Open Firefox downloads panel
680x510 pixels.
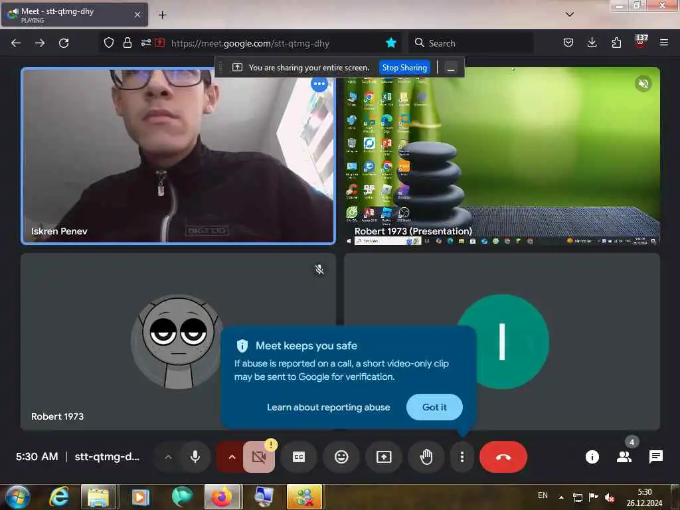click(x=592, y=42)
